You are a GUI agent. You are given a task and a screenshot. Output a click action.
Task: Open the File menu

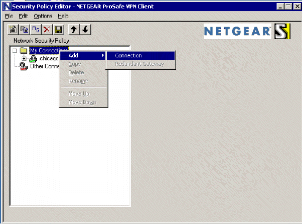tap(9, 16)
